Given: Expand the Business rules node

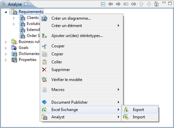Looking at the screenshot, I should point(6,42).
